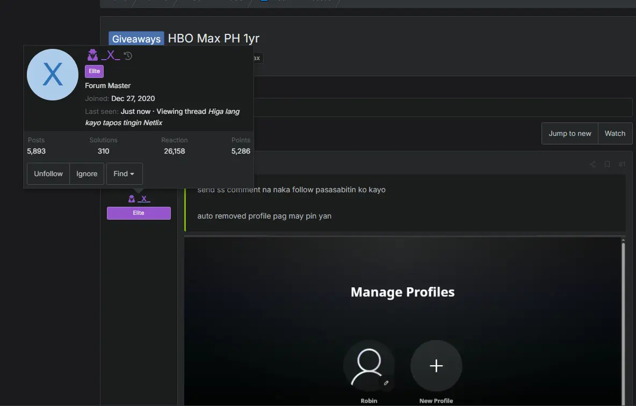Screen dimensions: 636x406
Task: Click the Points count 5,286
Action: [241, 151]
